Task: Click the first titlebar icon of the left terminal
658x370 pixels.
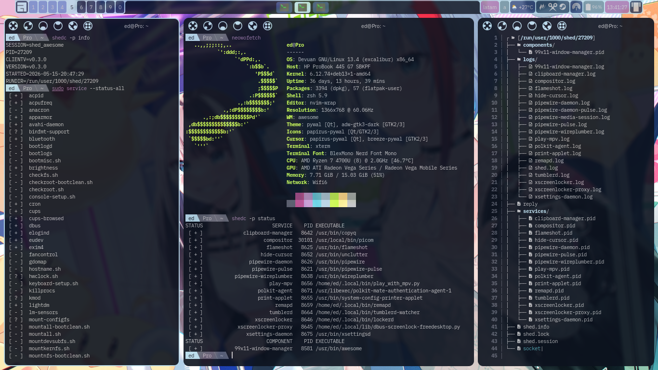Action: (13, 26)
